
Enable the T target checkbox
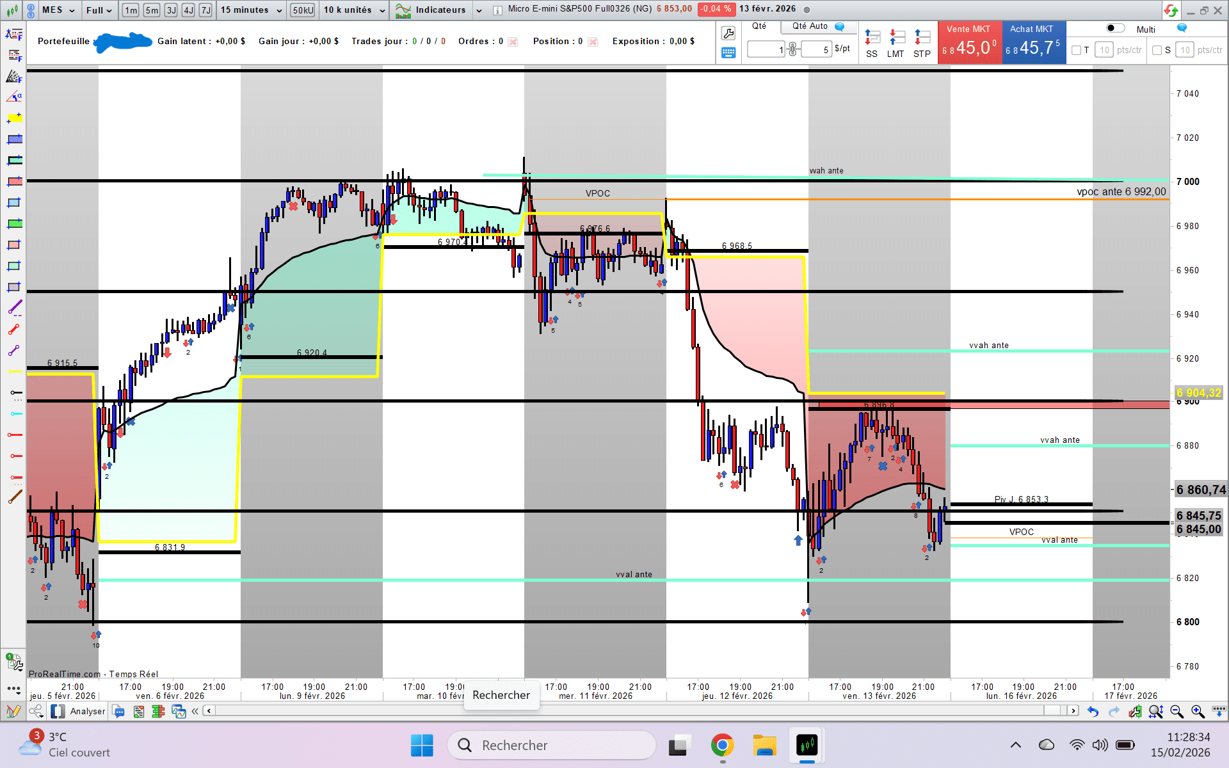(x=1077, y=50)
